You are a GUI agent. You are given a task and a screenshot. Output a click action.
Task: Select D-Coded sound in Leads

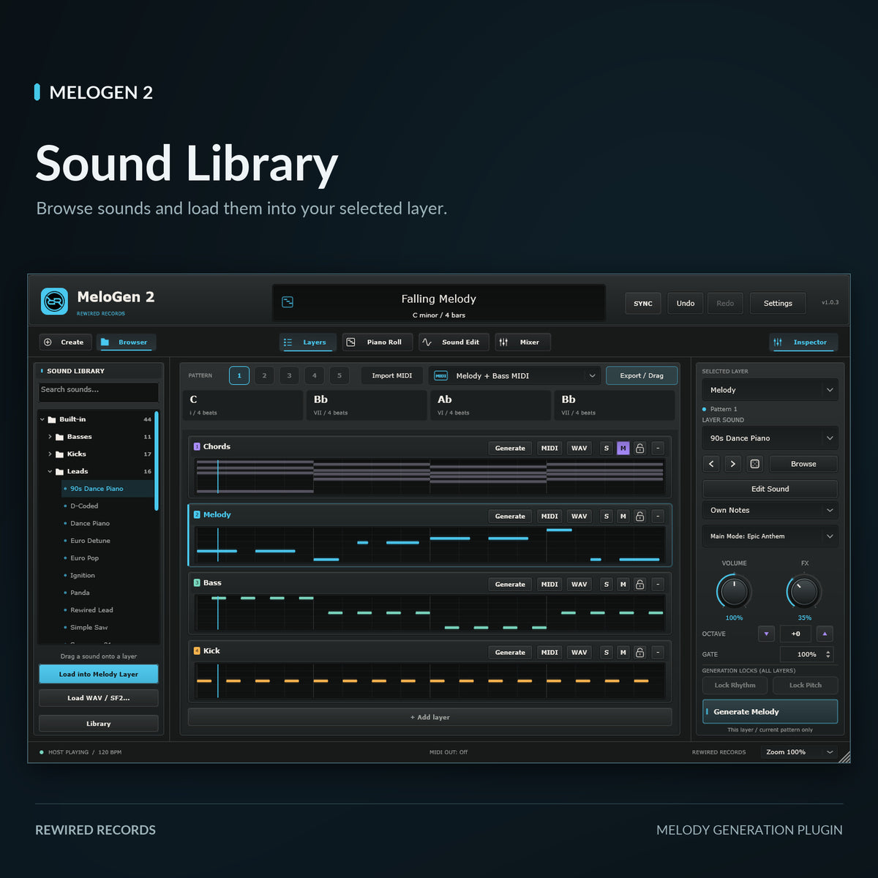tap(108, 506)
